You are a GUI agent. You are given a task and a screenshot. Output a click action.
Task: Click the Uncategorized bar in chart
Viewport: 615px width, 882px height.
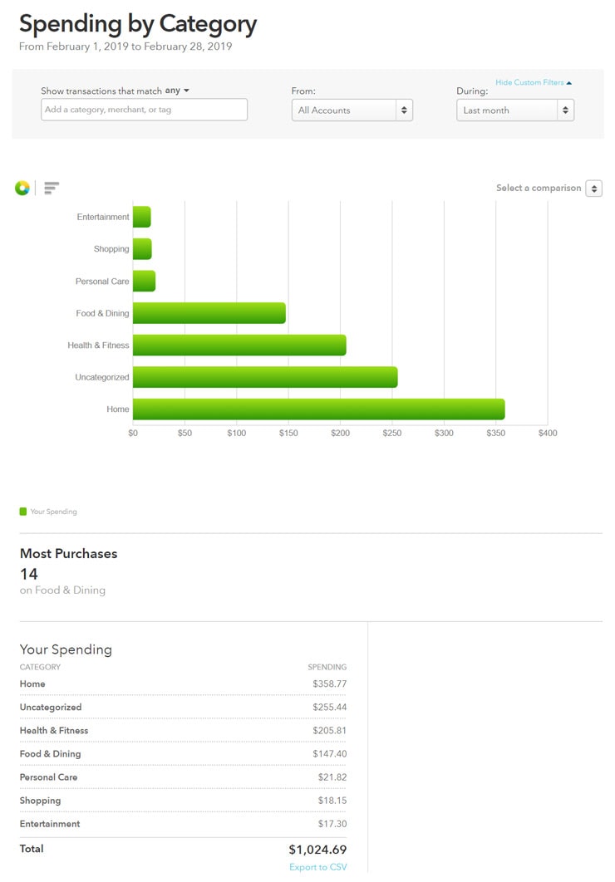[266, 377]
